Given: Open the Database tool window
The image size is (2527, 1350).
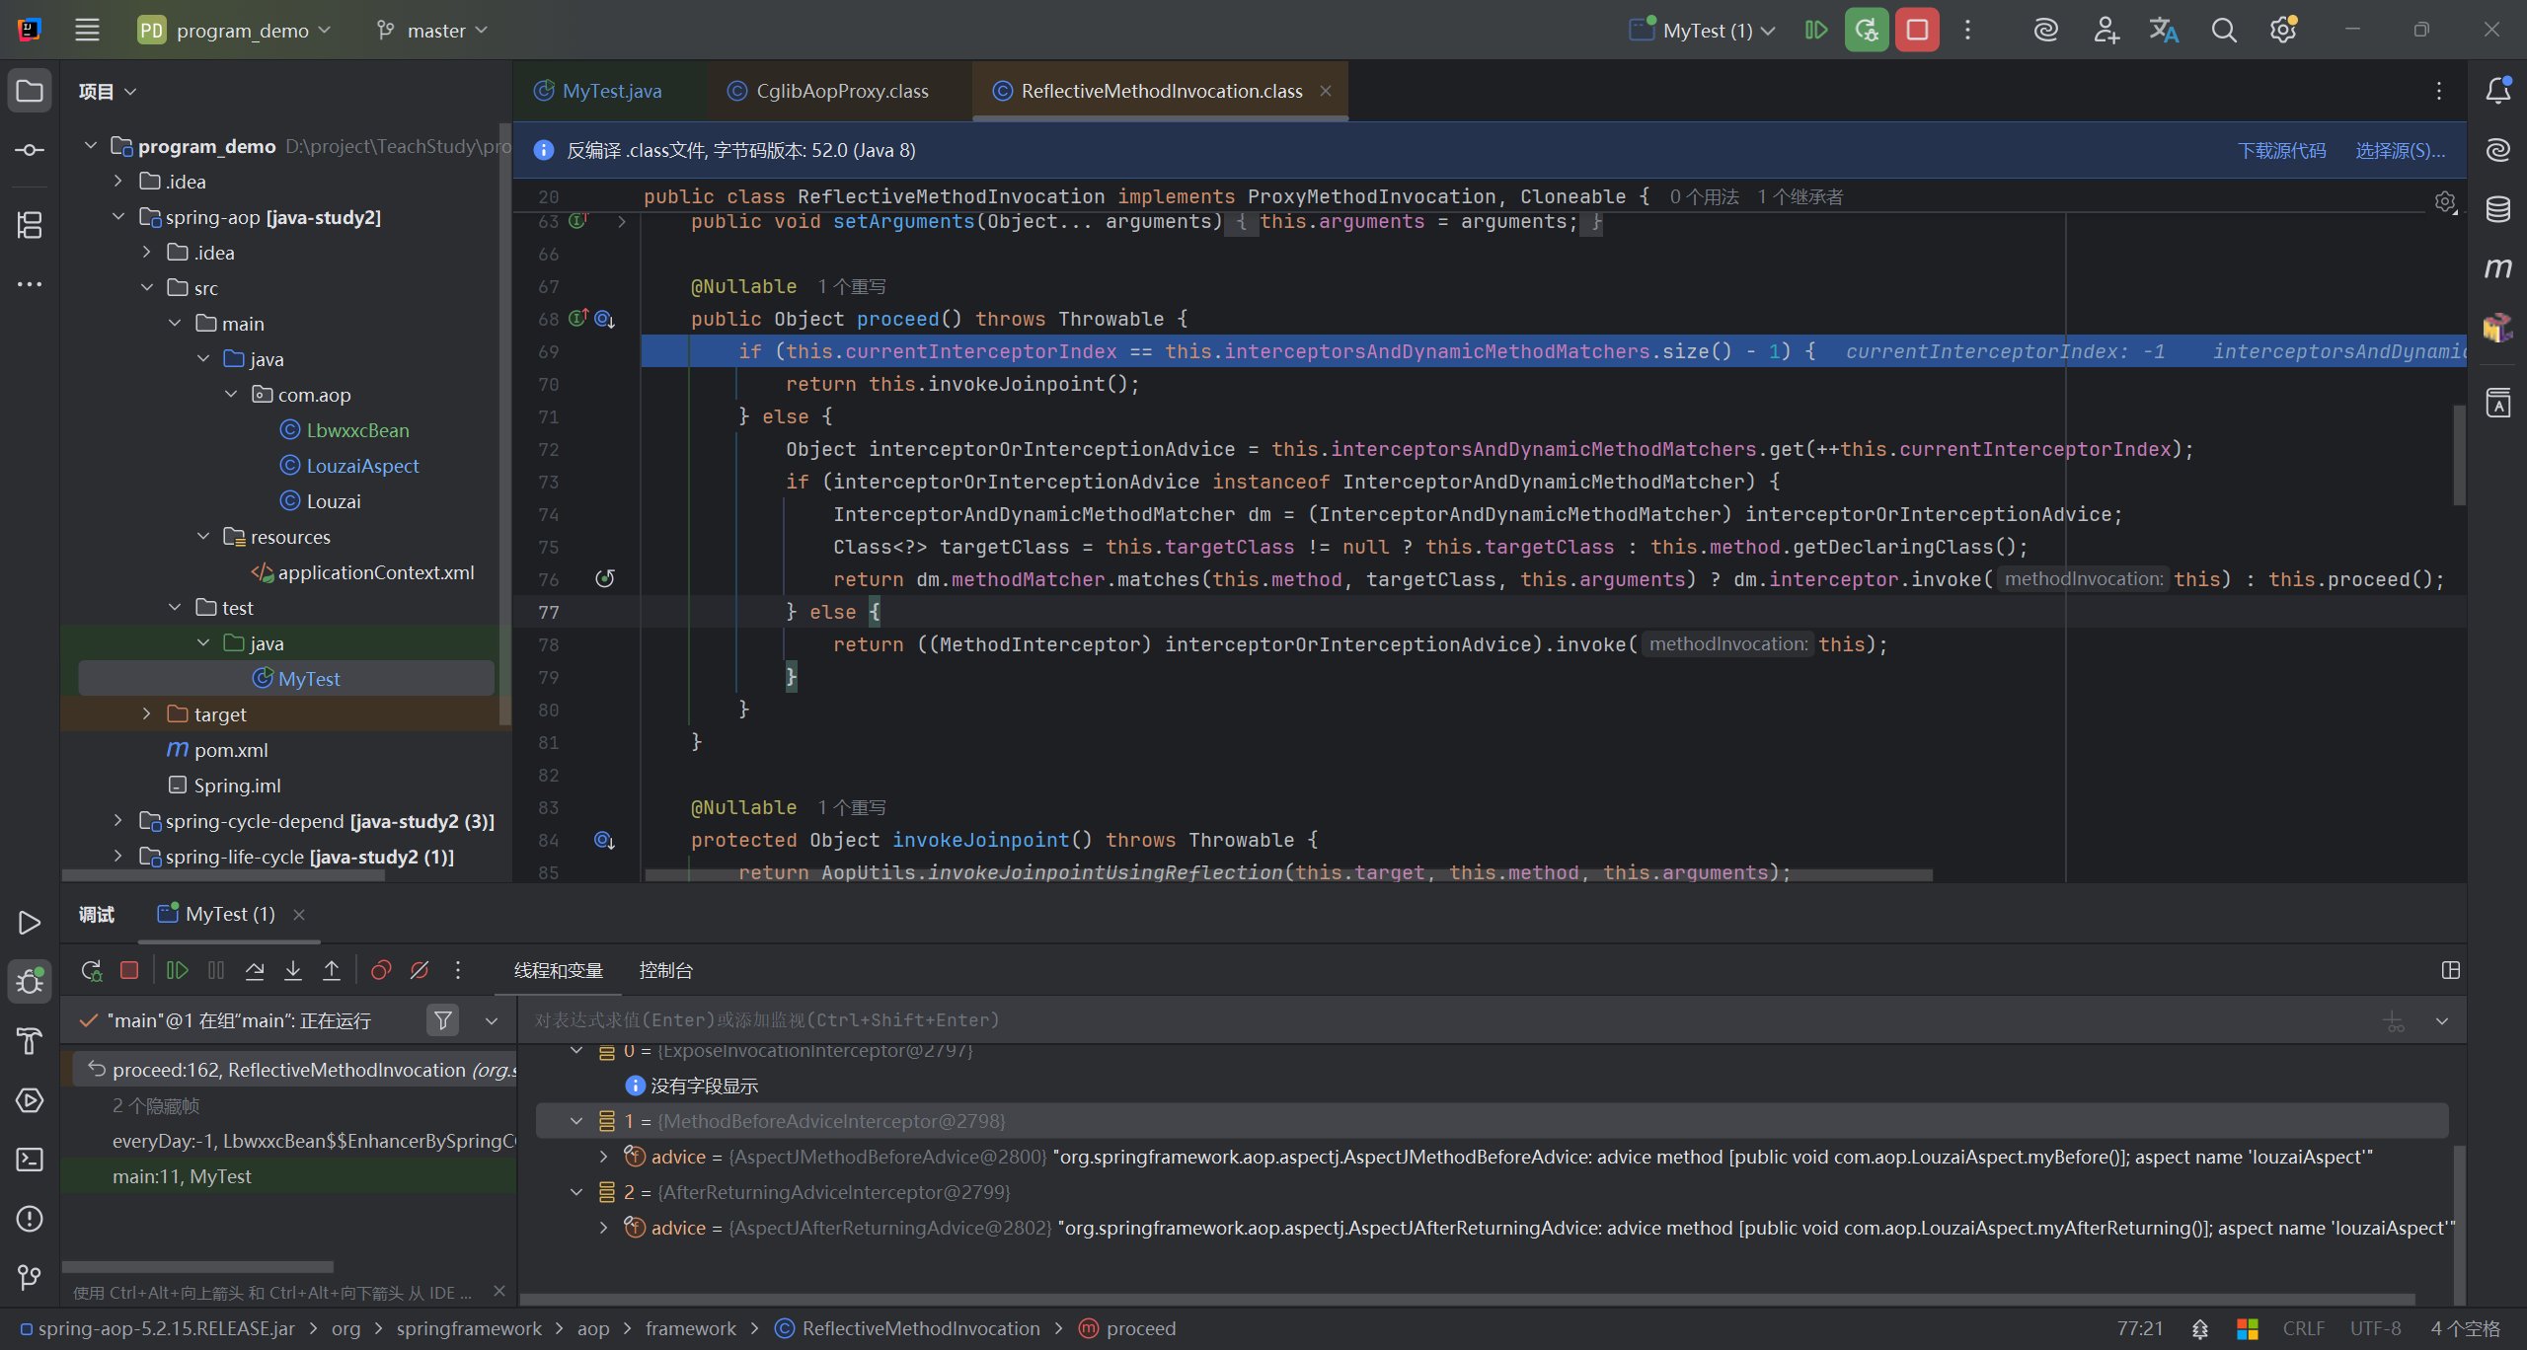Looking at the screenshot, I should [x=2497, y=209].
